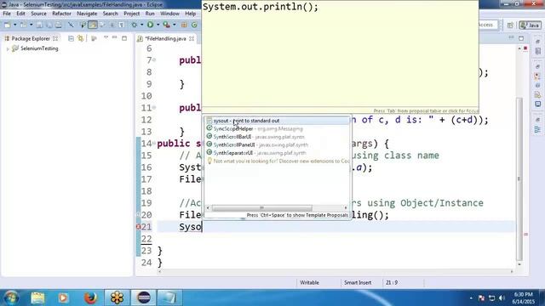Open the Project menu
This screenshot has height=306, width=545.
tap(132, 14)
